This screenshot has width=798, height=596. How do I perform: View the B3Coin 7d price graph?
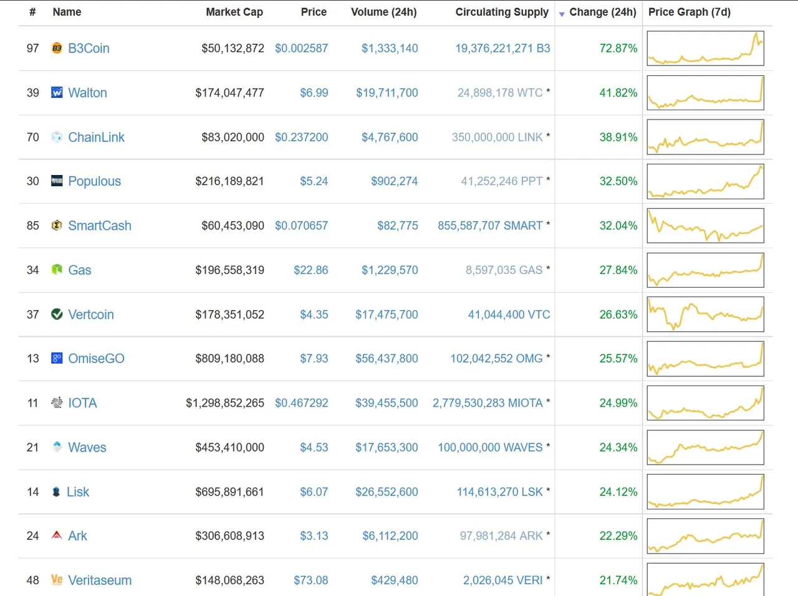[x=705, y=48]
